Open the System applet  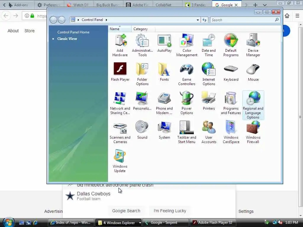[165, 130]
